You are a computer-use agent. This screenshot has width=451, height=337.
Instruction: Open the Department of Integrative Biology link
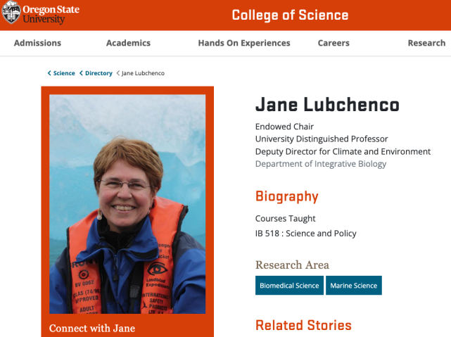tap(321, 164)
